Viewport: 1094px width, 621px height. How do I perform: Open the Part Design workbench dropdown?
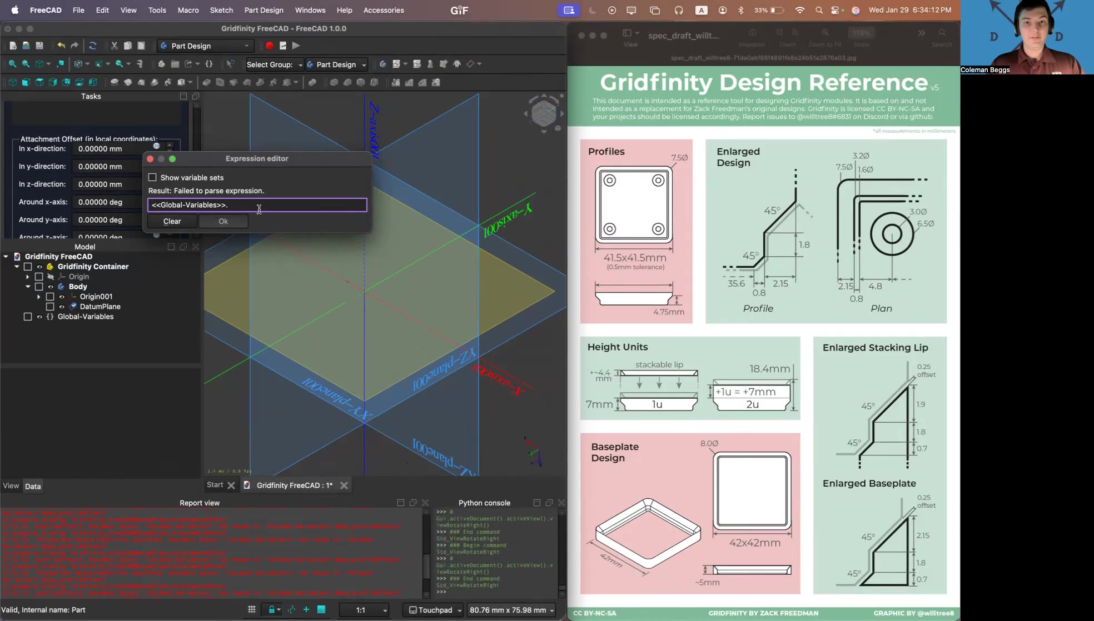pos(205,46)
